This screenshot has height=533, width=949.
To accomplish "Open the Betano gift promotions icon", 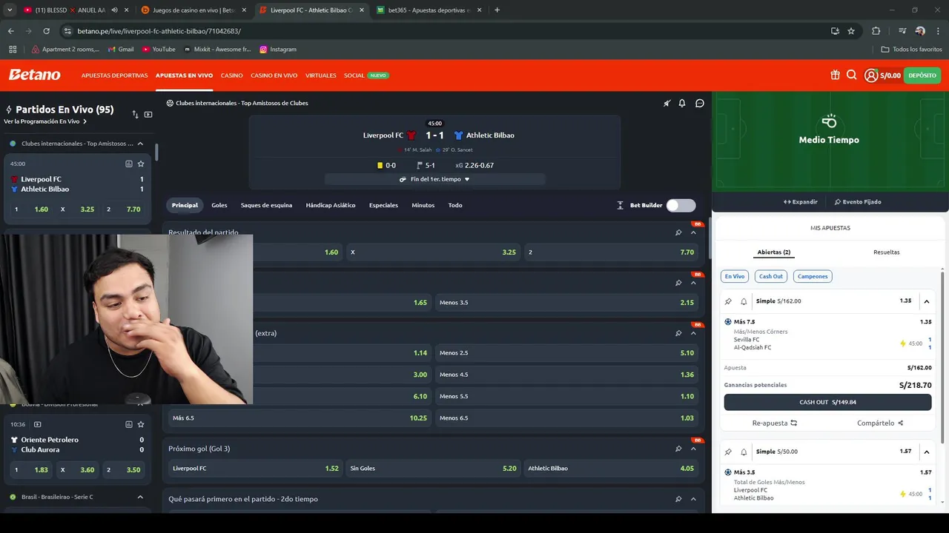I will [x=835, y=75].
